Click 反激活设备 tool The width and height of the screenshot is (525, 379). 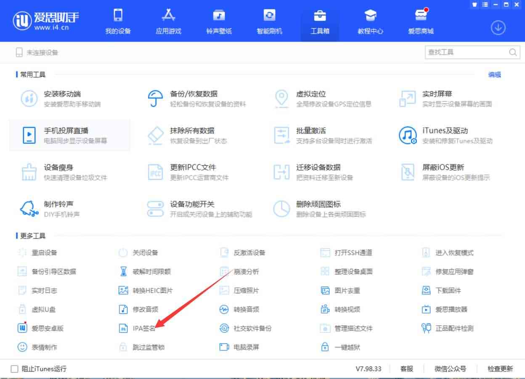click(x=243, y=253)
